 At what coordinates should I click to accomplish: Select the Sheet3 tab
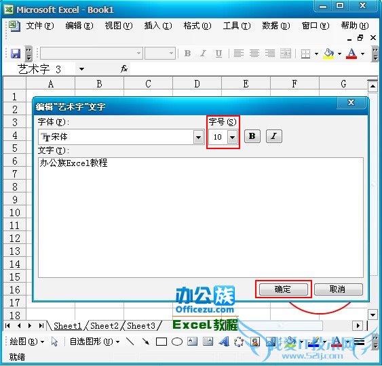tap(141, 325)
